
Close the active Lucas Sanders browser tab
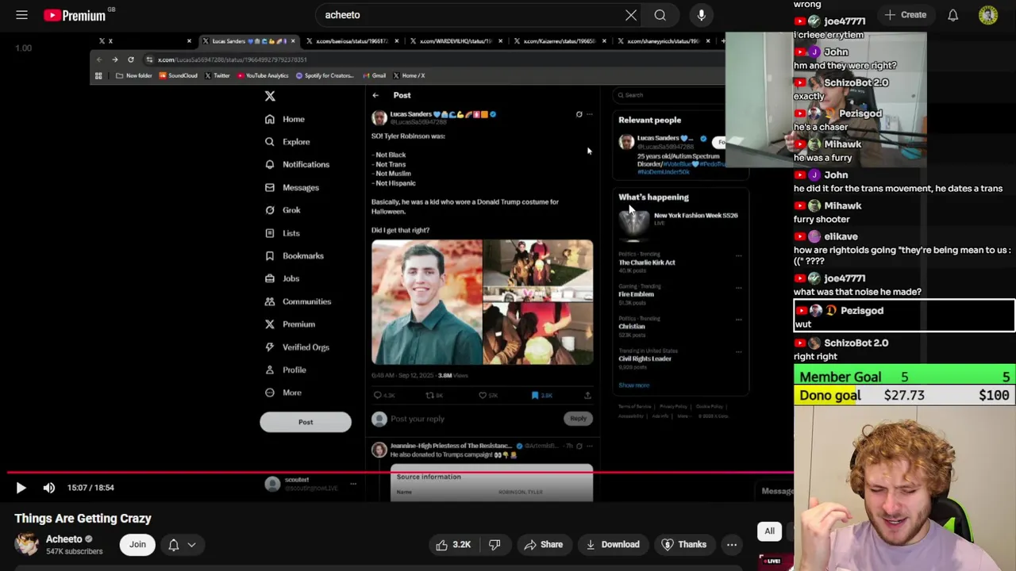293,41
